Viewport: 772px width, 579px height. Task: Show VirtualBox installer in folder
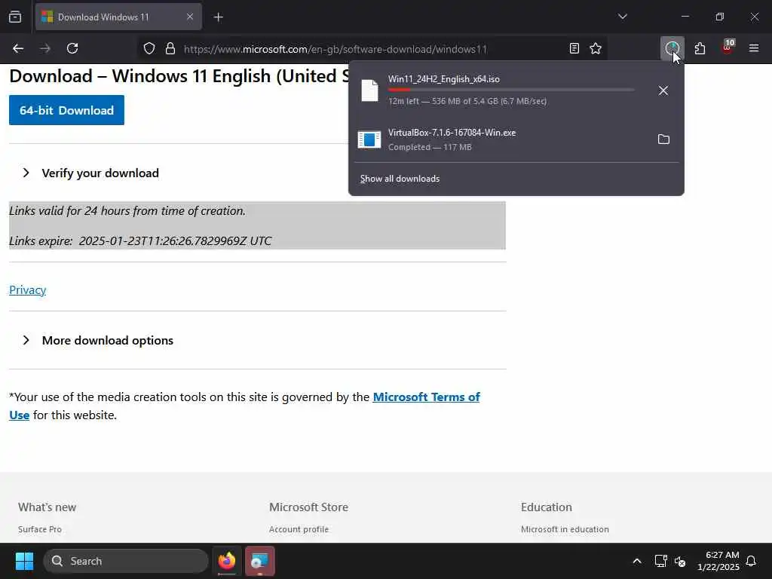pos(663,139)
